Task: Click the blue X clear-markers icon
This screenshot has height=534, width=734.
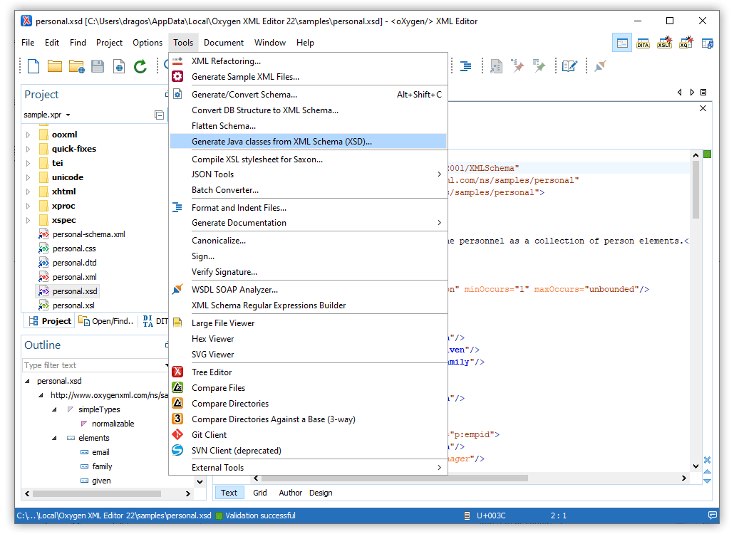Action: click(x=708, y=460)
